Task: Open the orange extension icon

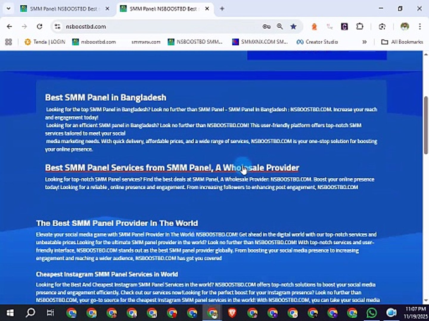Action: [314, 27]
